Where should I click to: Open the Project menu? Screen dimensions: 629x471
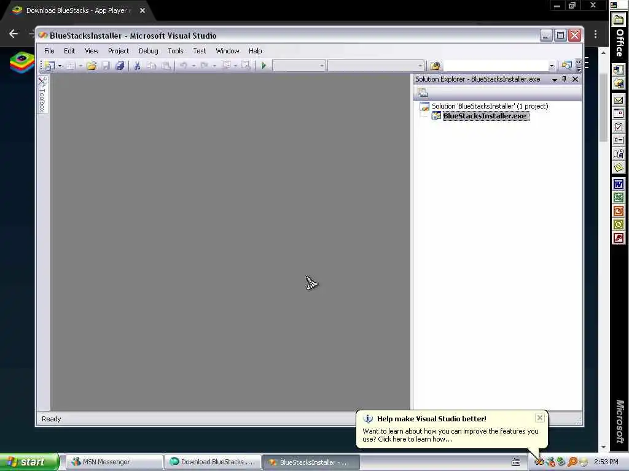point(119,51)
